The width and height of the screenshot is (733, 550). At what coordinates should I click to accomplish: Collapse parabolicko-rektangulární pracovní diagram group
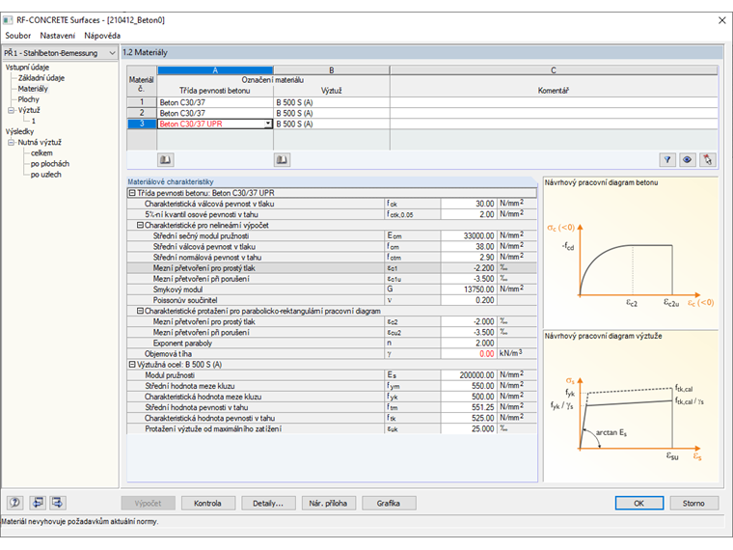click(x=140, y=311)
